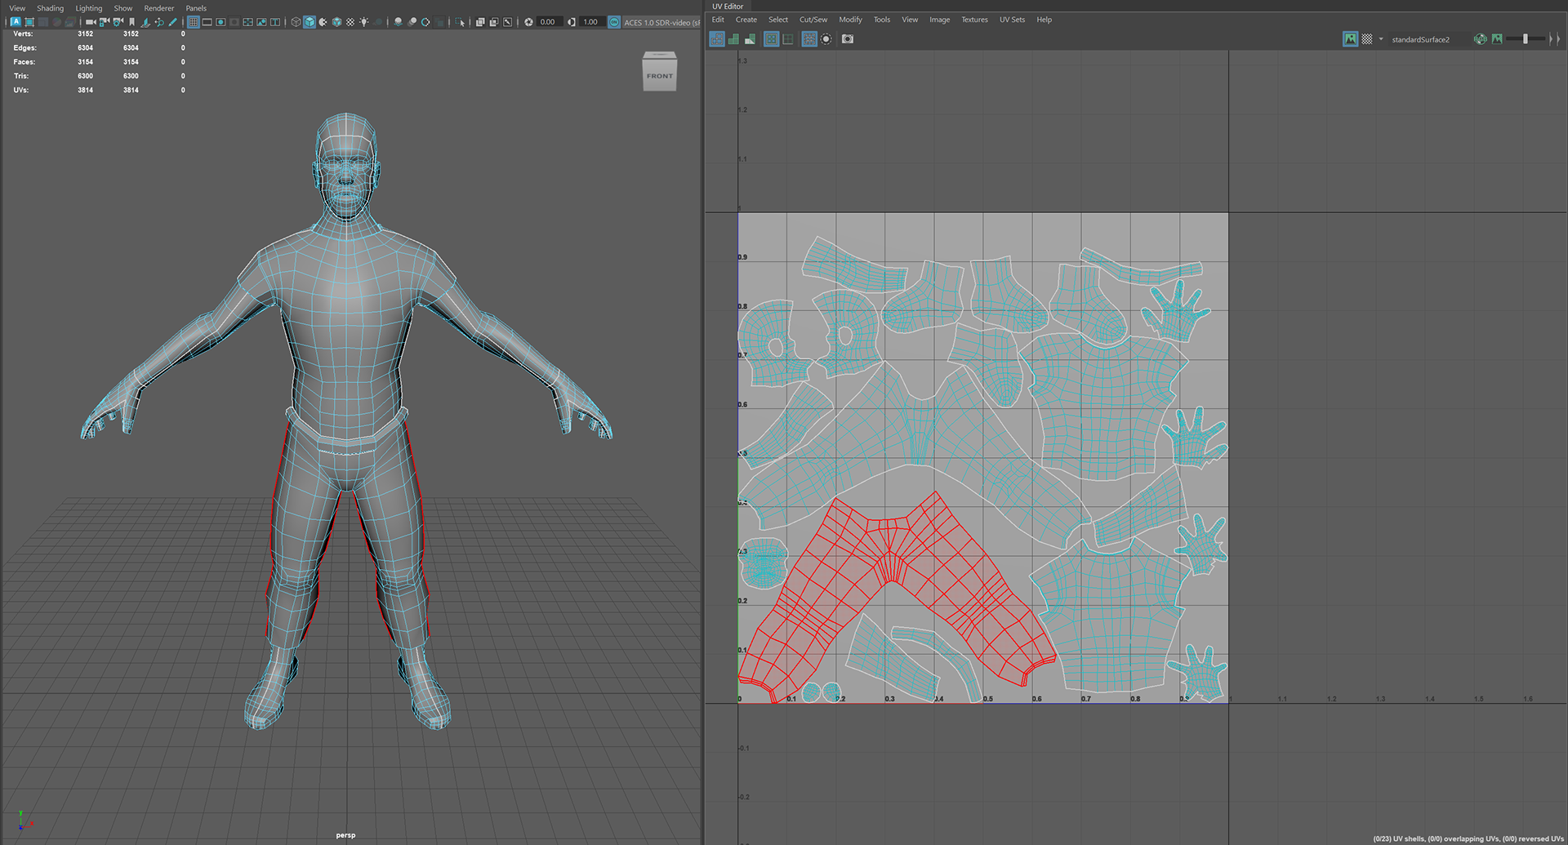Open the Cut/Sew menu

coord(813,20)
